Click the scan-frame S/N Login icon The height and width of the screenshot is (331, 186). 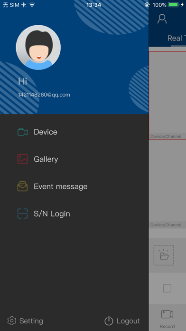(22, 214)
